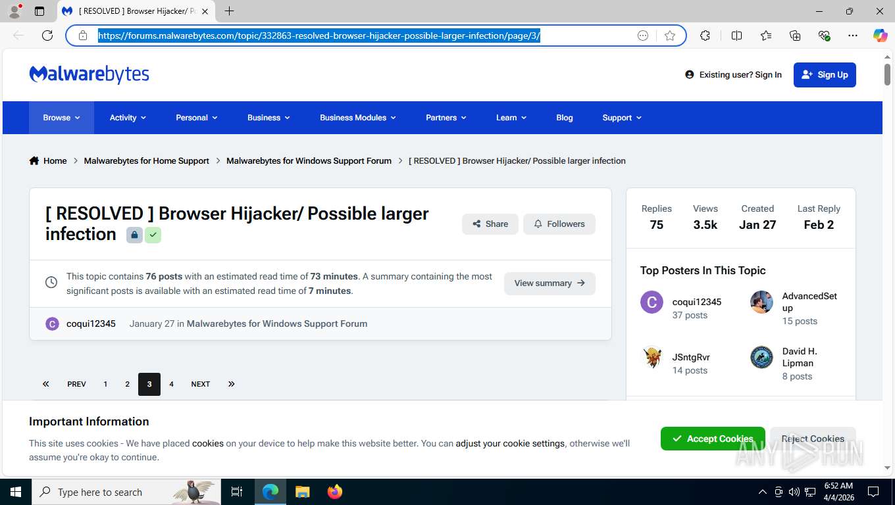This screenshot has width=895, height=505.
Task: Launch Copilot from the toolbar
Action: point(881,36)
